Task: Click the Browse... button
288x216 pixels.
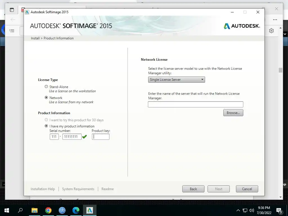Action: tap(233, 113)
